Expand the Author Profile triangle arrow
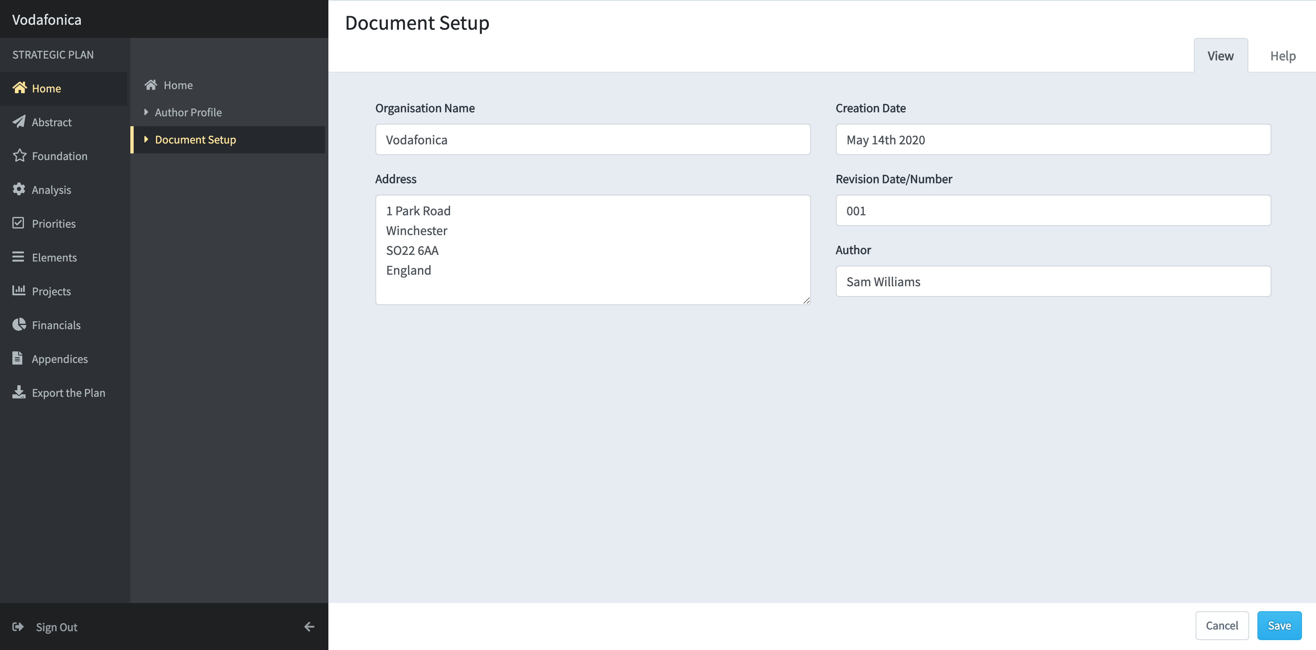This screenshot has width=1316, height=650. point(146,112)
